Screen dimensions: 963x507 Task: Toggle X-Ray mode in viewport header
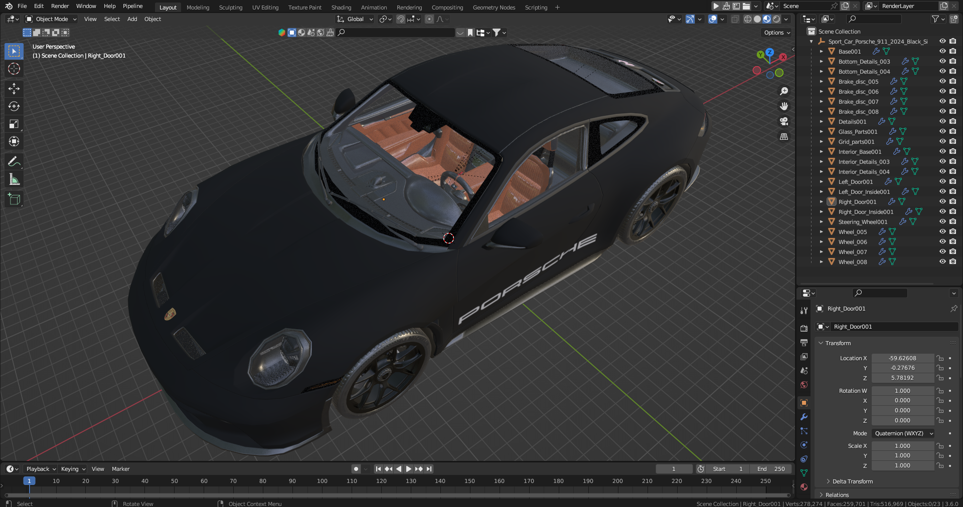(735, 19)
